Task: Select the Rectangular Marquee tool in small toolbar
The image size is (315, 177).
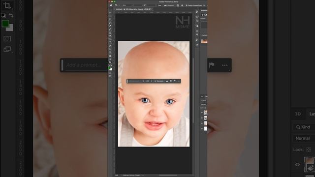Action: pos(110,16)
